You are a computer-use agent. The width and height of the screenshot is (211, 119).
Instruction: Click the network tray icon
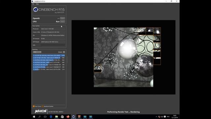159,117
